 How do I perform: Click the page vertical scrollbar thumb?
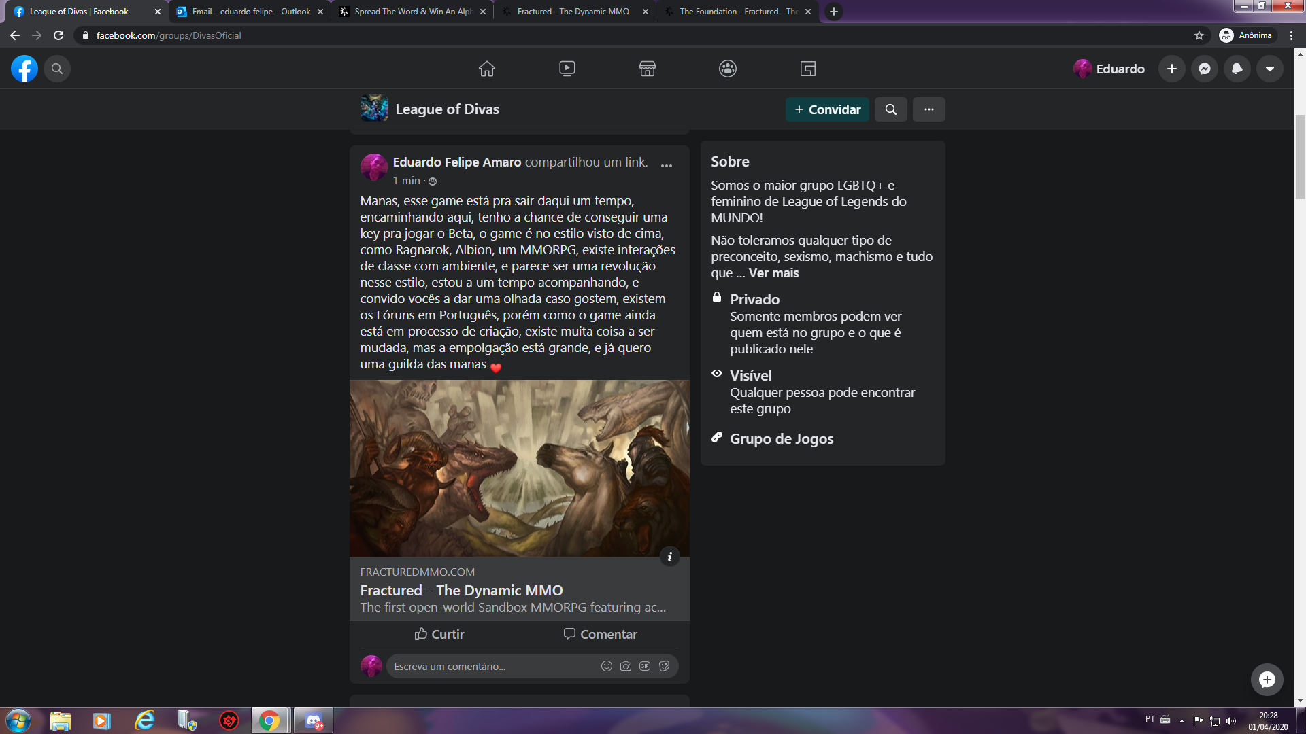click(x=1300, y=157)
